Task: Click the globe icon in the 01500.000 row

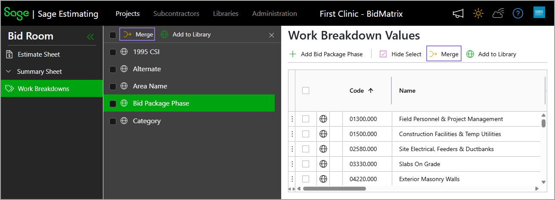Action: tap(323, 134)
